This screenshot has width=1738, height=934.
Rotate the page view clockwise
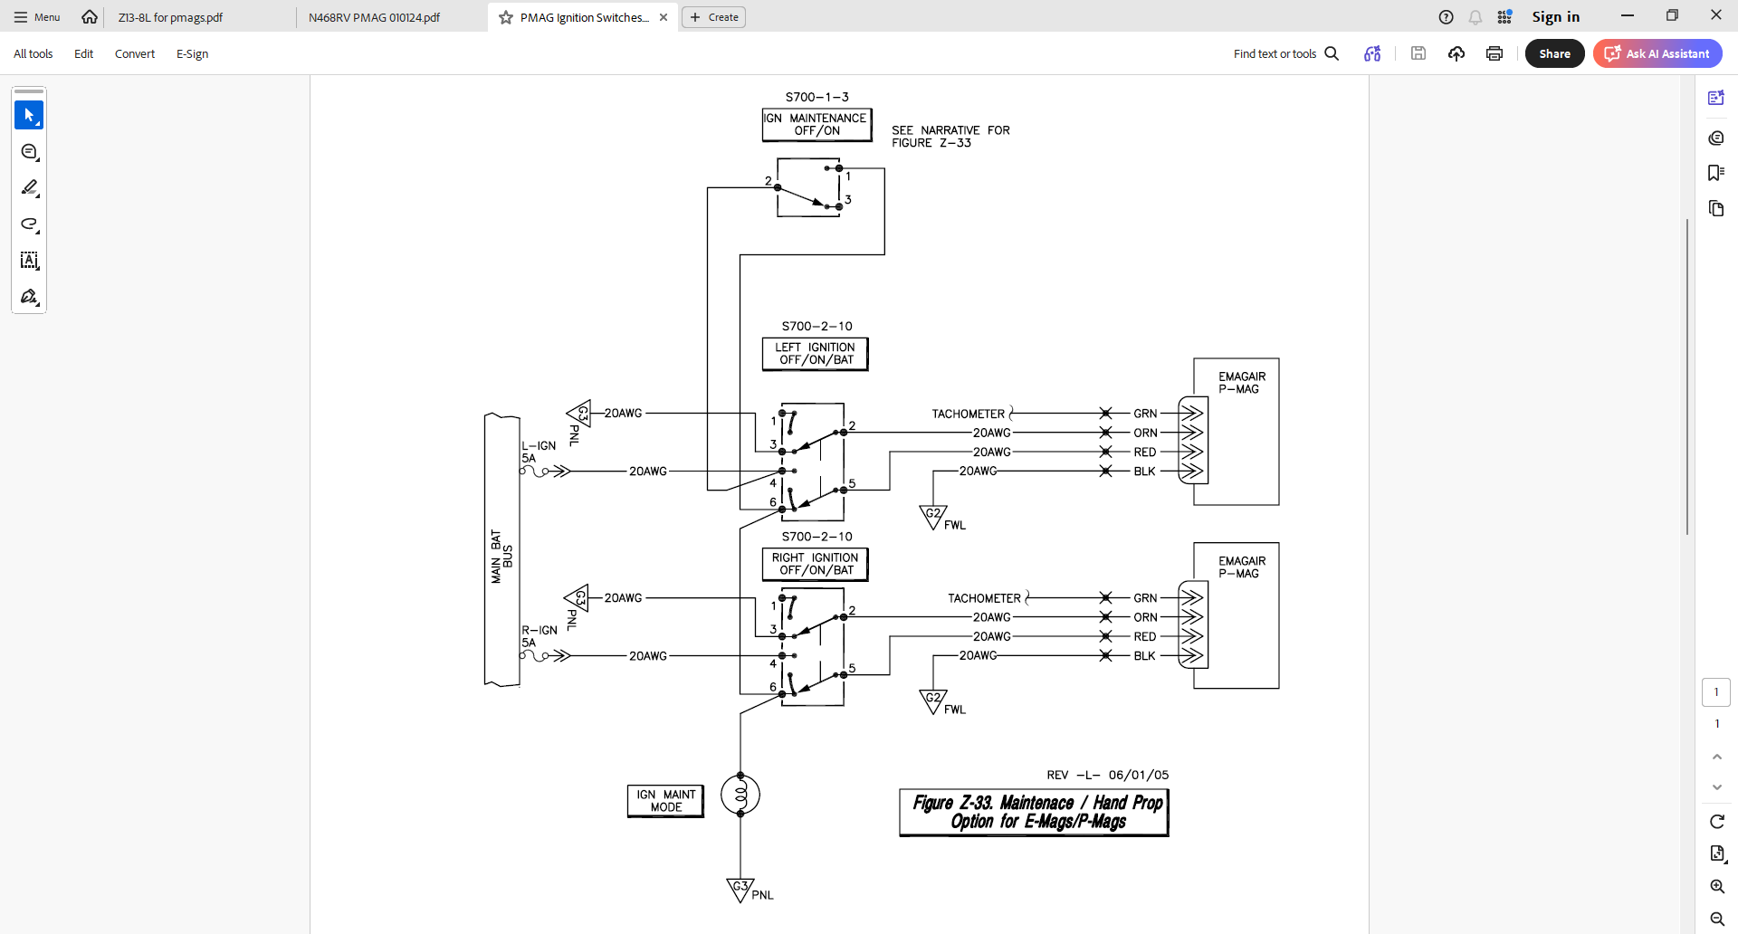1716,821
